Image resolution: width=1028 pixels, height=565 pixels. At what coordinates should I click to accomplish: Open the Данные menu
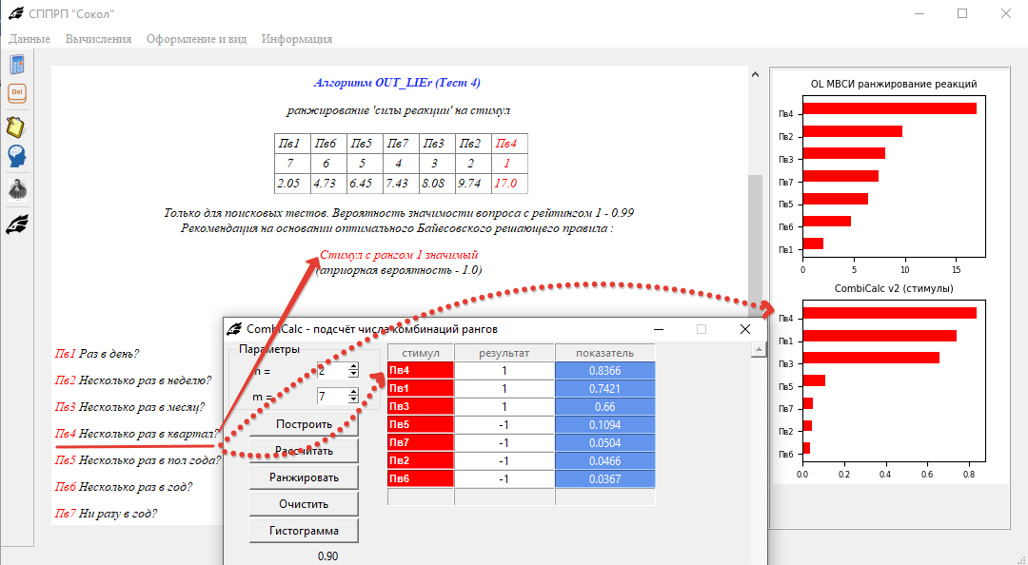30,39
